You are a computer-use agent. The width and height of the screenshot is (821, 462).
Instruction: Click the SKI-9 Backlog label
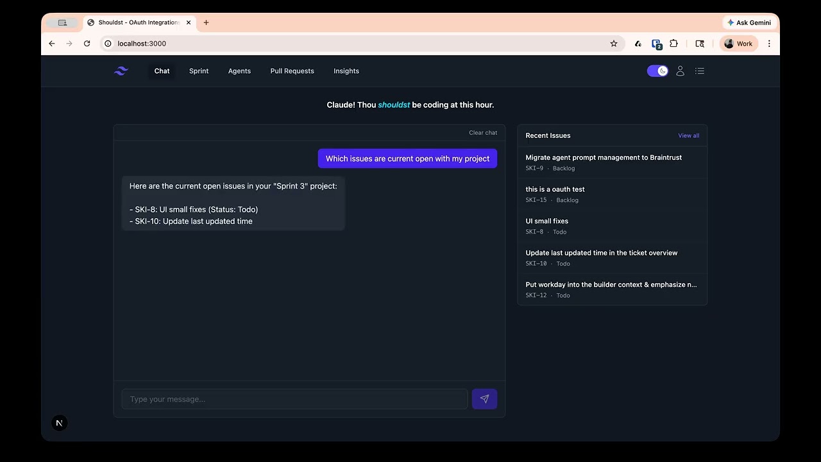(550, 169)
